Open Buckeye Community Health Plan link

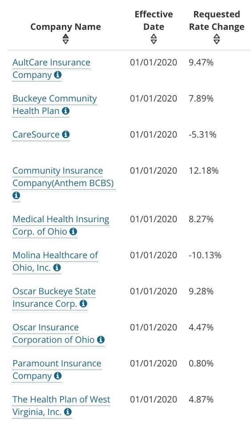coord(55,105)
